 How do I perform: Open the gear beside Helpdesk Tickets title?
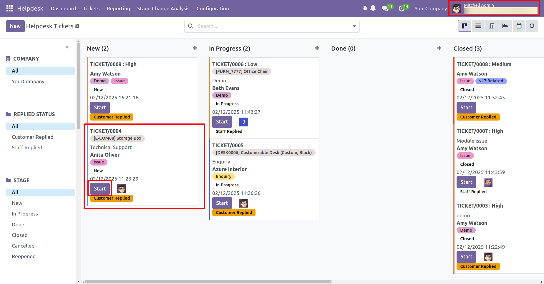(x=77, y=26)
